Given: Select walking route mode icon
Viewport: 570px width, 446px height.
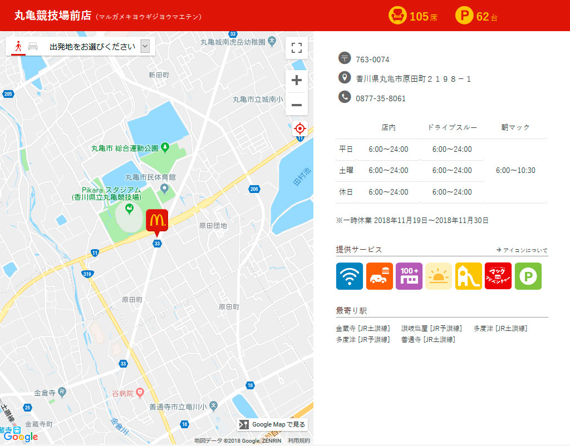Looking at the screenshot, I should click(x=18, y=46).
